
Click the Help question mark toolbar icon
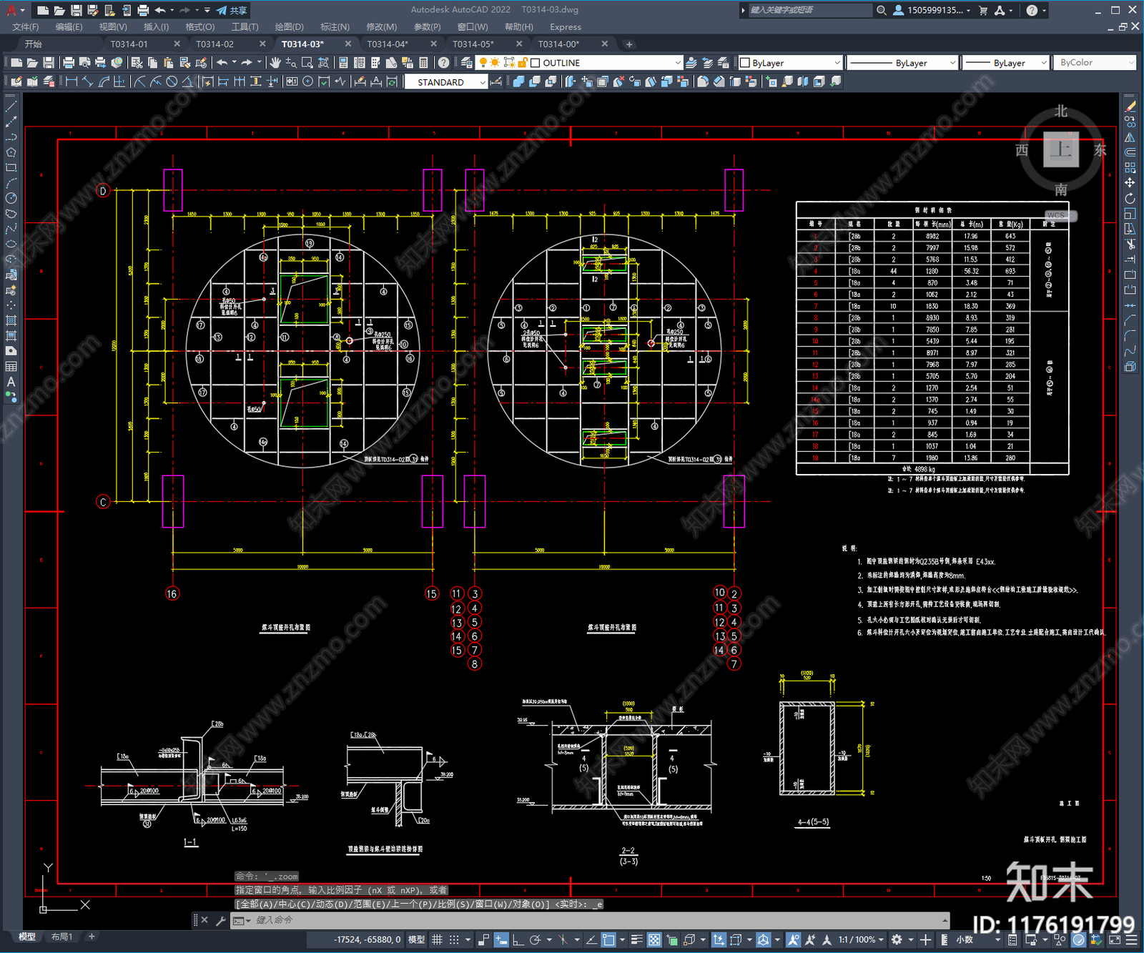pyautogui.click(x=444, y=63)
